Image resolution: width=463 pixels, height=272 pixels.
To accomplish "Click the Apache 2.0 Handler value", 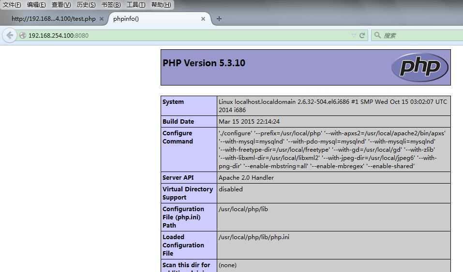I will tap(246, 178).
